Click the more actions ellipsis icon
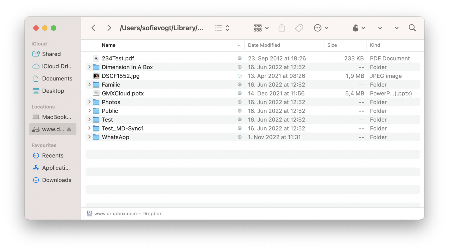The width and height of the screenshot is (449, 252). tap(317, 28)
